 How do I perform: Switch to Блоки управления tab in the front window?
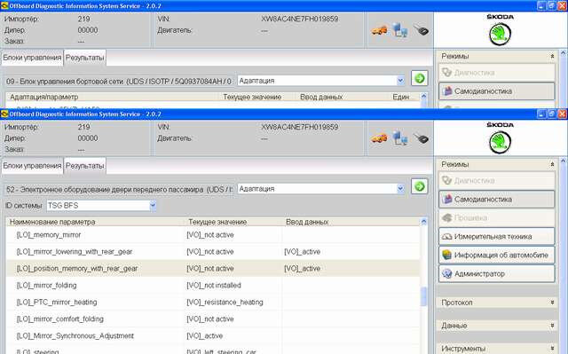point(32,166)
